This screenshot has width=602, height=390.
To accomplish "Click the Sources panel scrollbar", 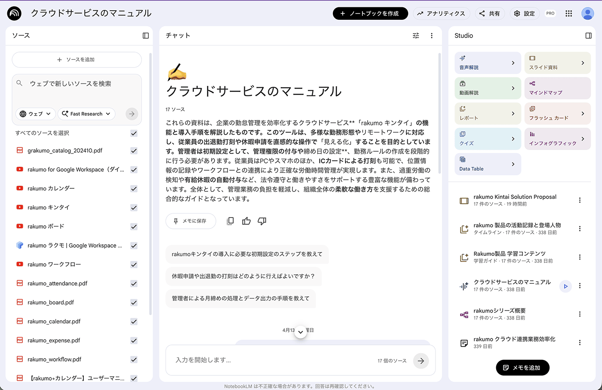I will pyautogui.click(x=150, y=184).
